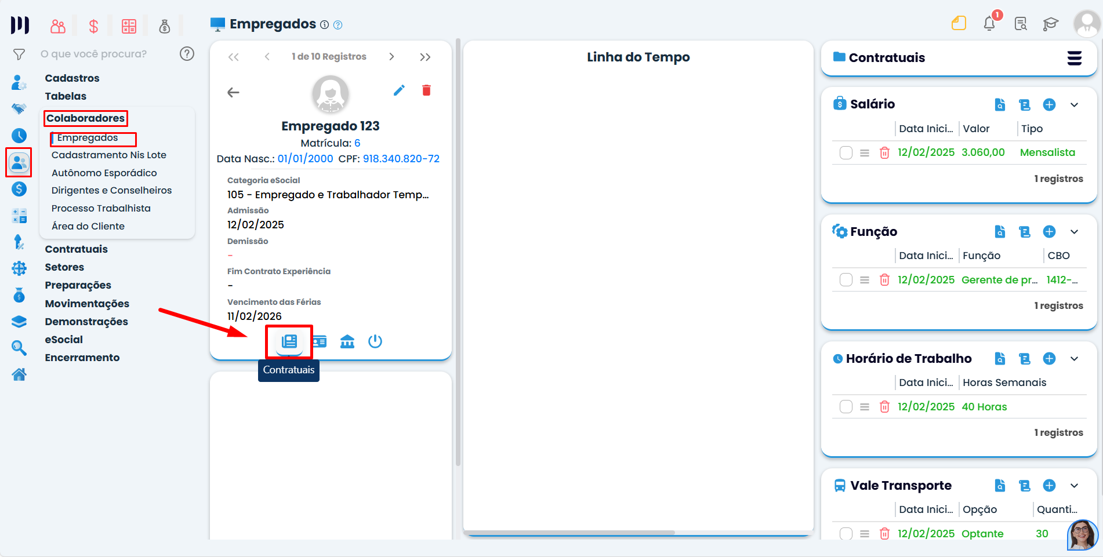
Task: Expand the Movimentações menu group
Action: pyautogui.click(x=87, y=304)
